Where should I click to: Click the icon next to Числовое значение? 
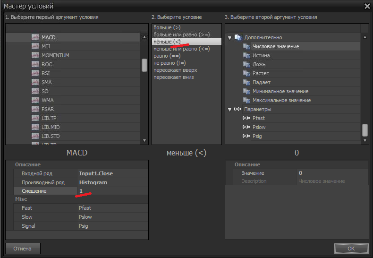[x=246, y=46]
